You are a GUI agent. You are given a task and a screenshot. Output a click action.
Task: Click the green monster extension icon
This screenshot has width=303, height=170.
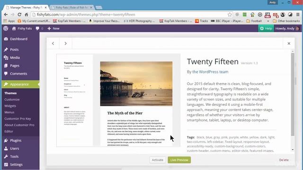[245, 15]
